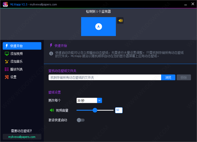Viewport: 197px width, 142px height.
Task: Click the MLWapp V2.5 title text
Action: (x=19, y=4)
